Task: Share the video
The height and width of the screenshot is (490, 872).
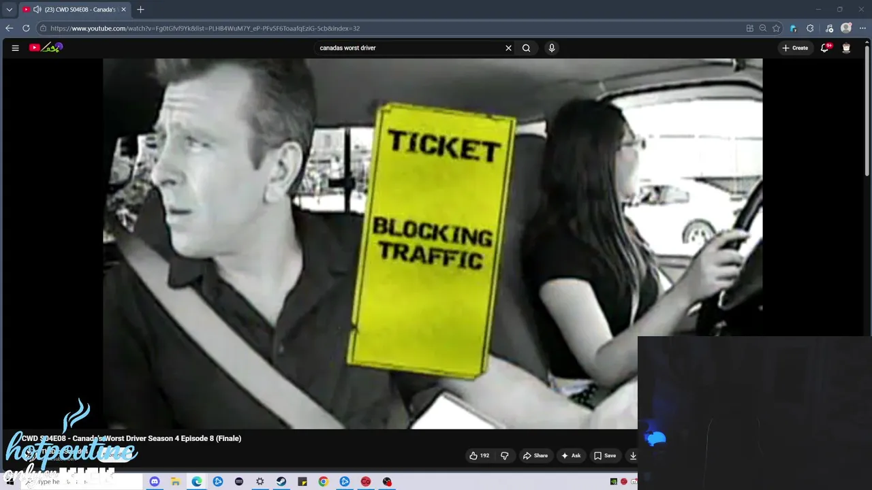Action: pos(535,455)
